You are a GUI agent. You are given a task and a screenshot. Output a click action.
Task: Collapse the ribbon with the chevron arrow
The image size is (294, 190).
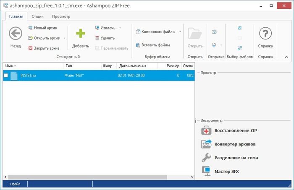286,57
